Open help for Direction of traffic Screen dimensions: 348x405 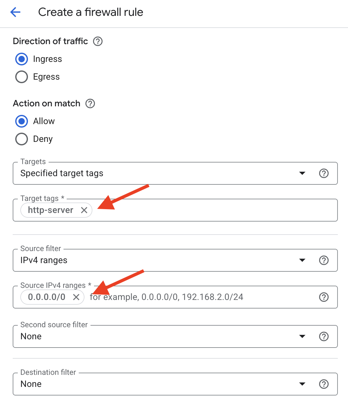pyautogui.click(x=98, y=41)
